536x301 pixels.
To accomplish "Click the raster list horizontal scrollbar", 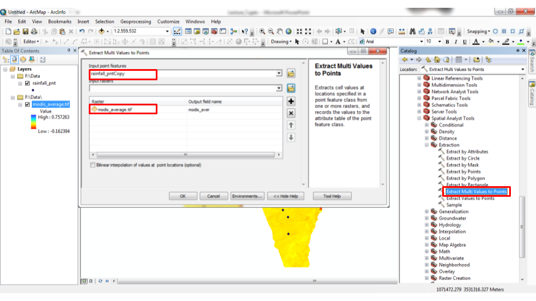I will coord(185,155).
